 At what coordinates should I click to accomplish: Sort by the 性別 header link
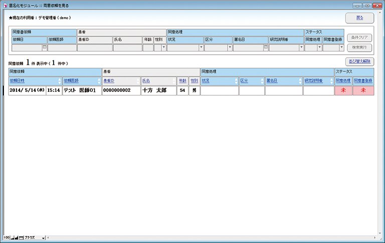point(194,81)
